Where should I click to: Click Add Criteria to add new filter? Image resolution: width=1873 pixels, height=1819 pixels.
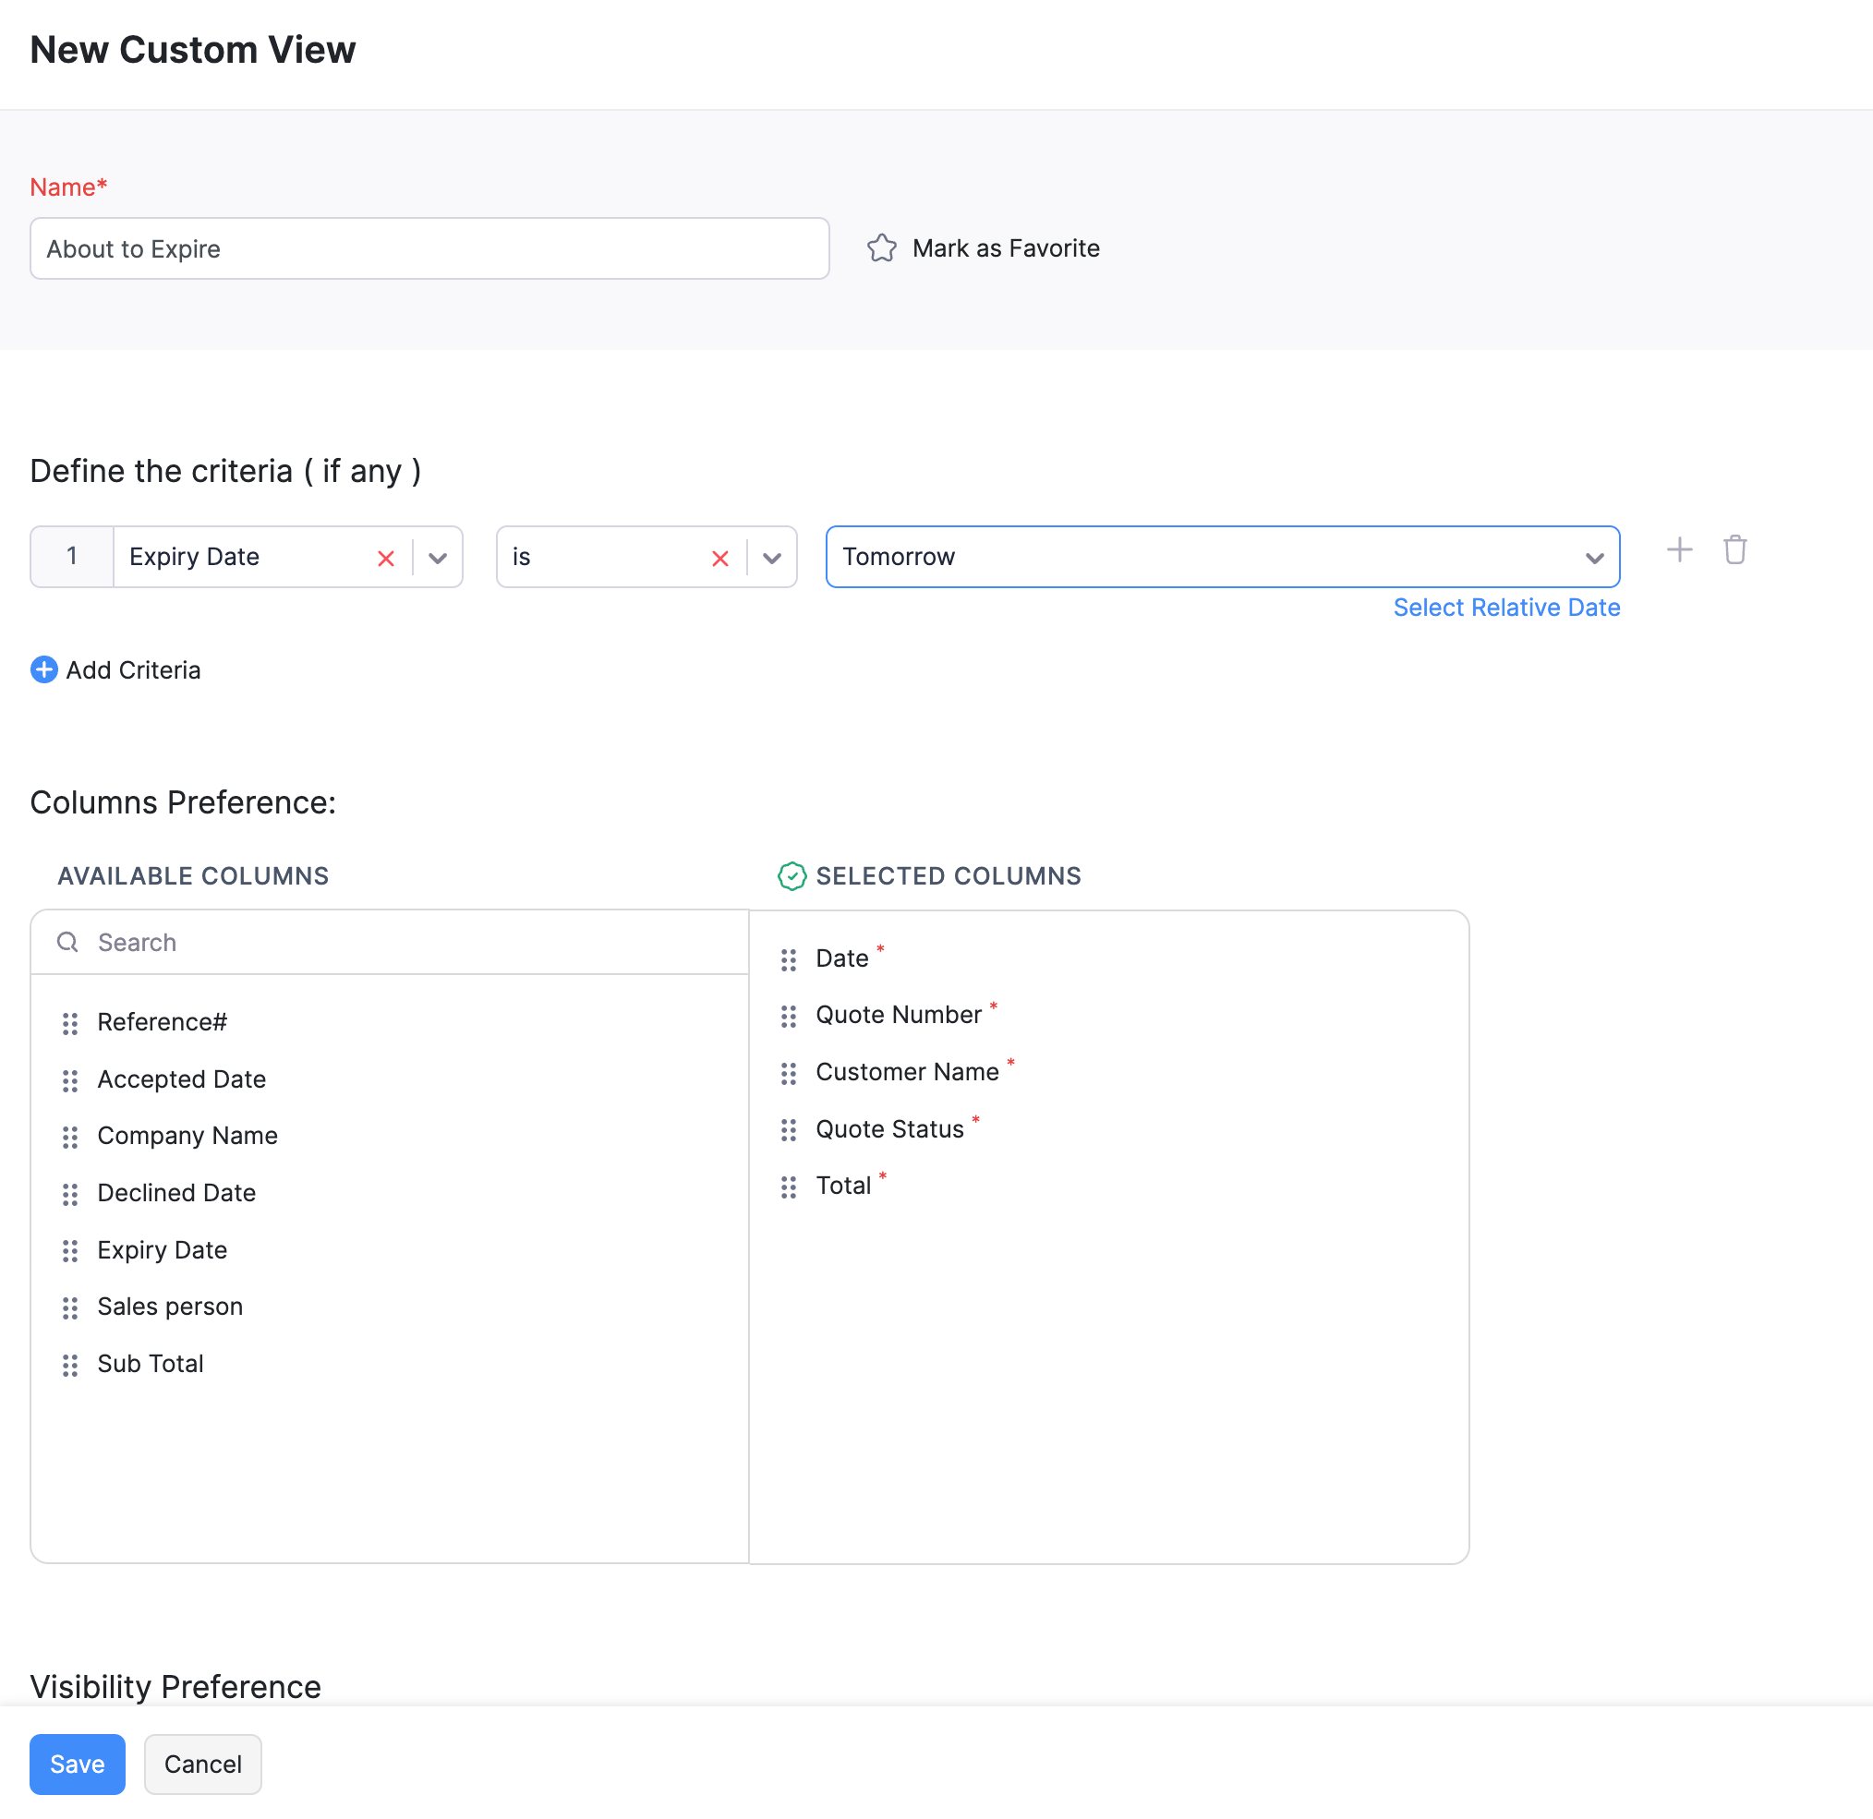coord(115,669)
